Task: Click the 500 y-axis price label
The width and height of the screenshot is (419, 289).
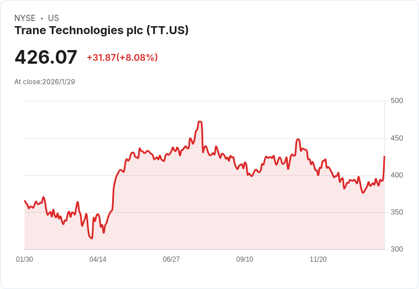Action: pos(397,101)
